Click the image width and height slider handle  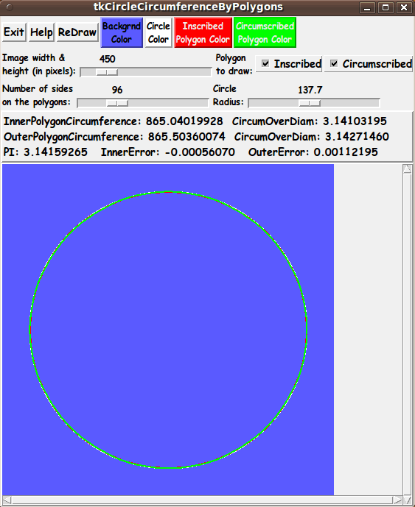(107, 72)
